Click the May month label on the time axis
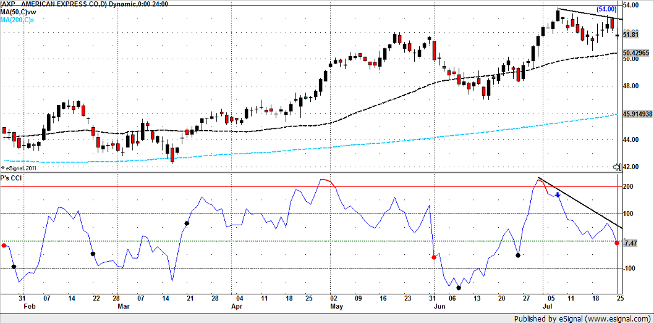The width and height of the screenshot is (654, 324). tap(337, 305)
